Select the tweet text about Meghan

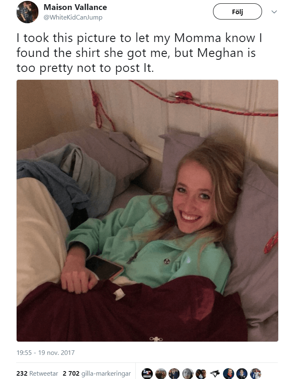[139, 53]
